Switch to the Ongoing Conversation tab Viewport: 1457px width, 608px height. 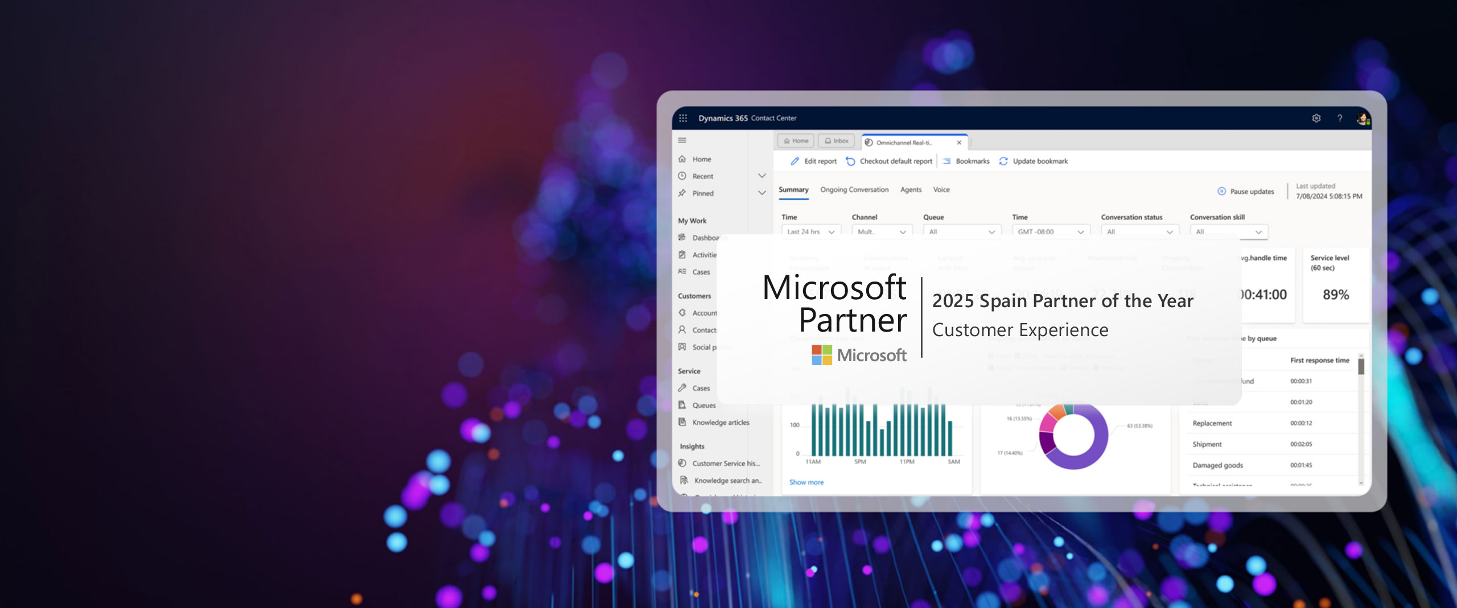point(854,190)
